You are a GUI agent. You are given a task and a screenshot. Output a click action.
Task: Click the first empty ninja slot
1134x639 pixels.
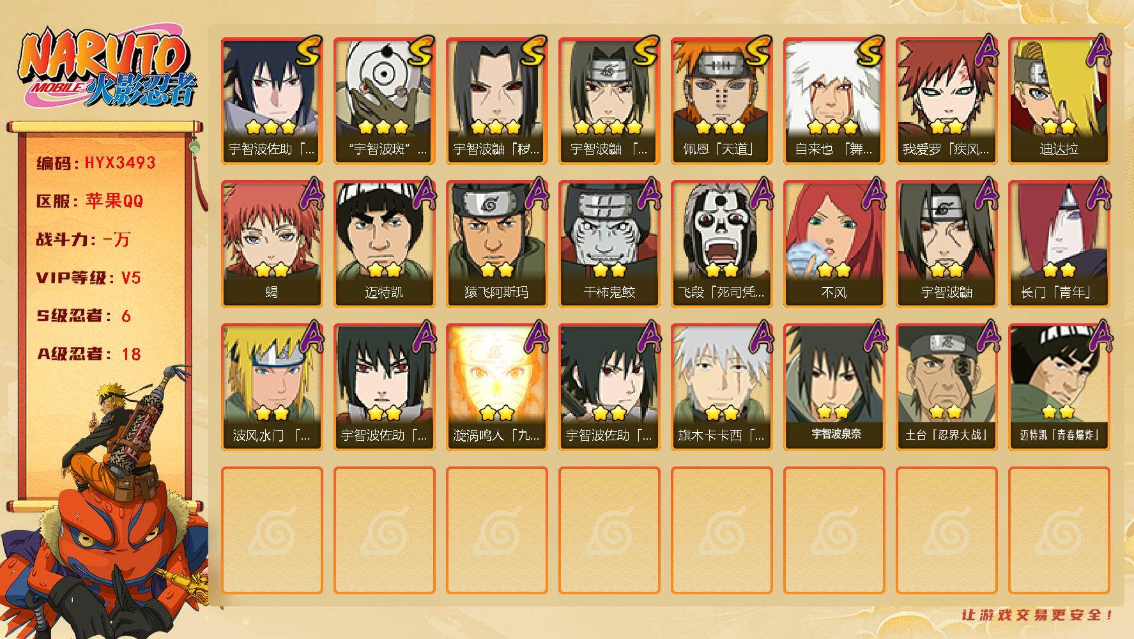pyautogui.click(x=272, y=530)
